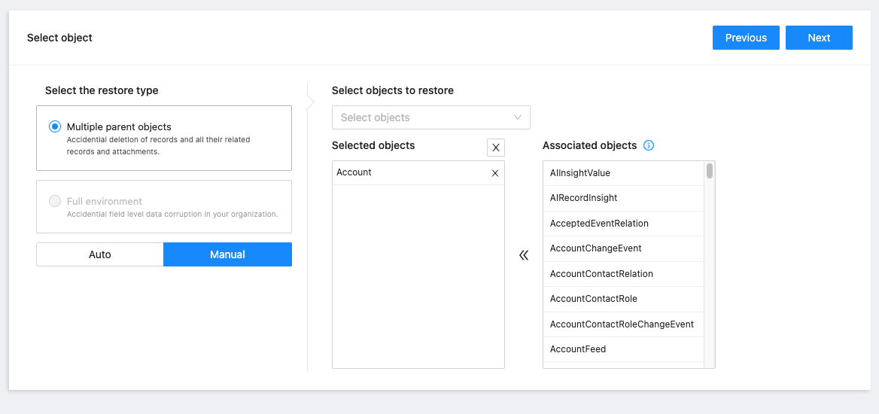
Task: Open the Select objects dropdown
Action: pyautogui.click(x=421, y=117)
